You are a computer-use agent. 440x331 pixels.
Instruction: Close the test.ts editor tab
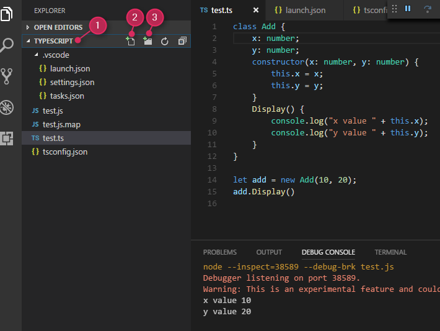coord(256,10)
